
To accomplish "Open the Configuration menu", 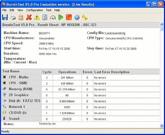I will point(35,10).
